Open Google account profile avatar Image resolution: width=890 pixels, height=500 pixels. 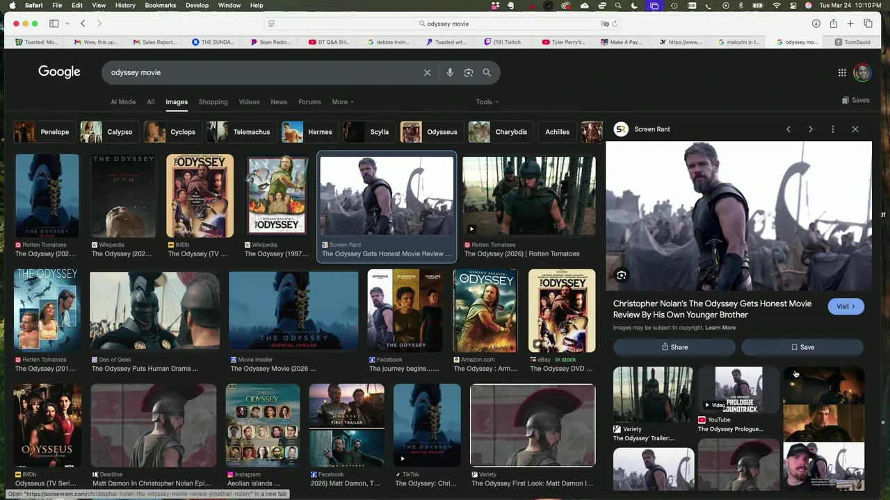click(x=862, y=72)
